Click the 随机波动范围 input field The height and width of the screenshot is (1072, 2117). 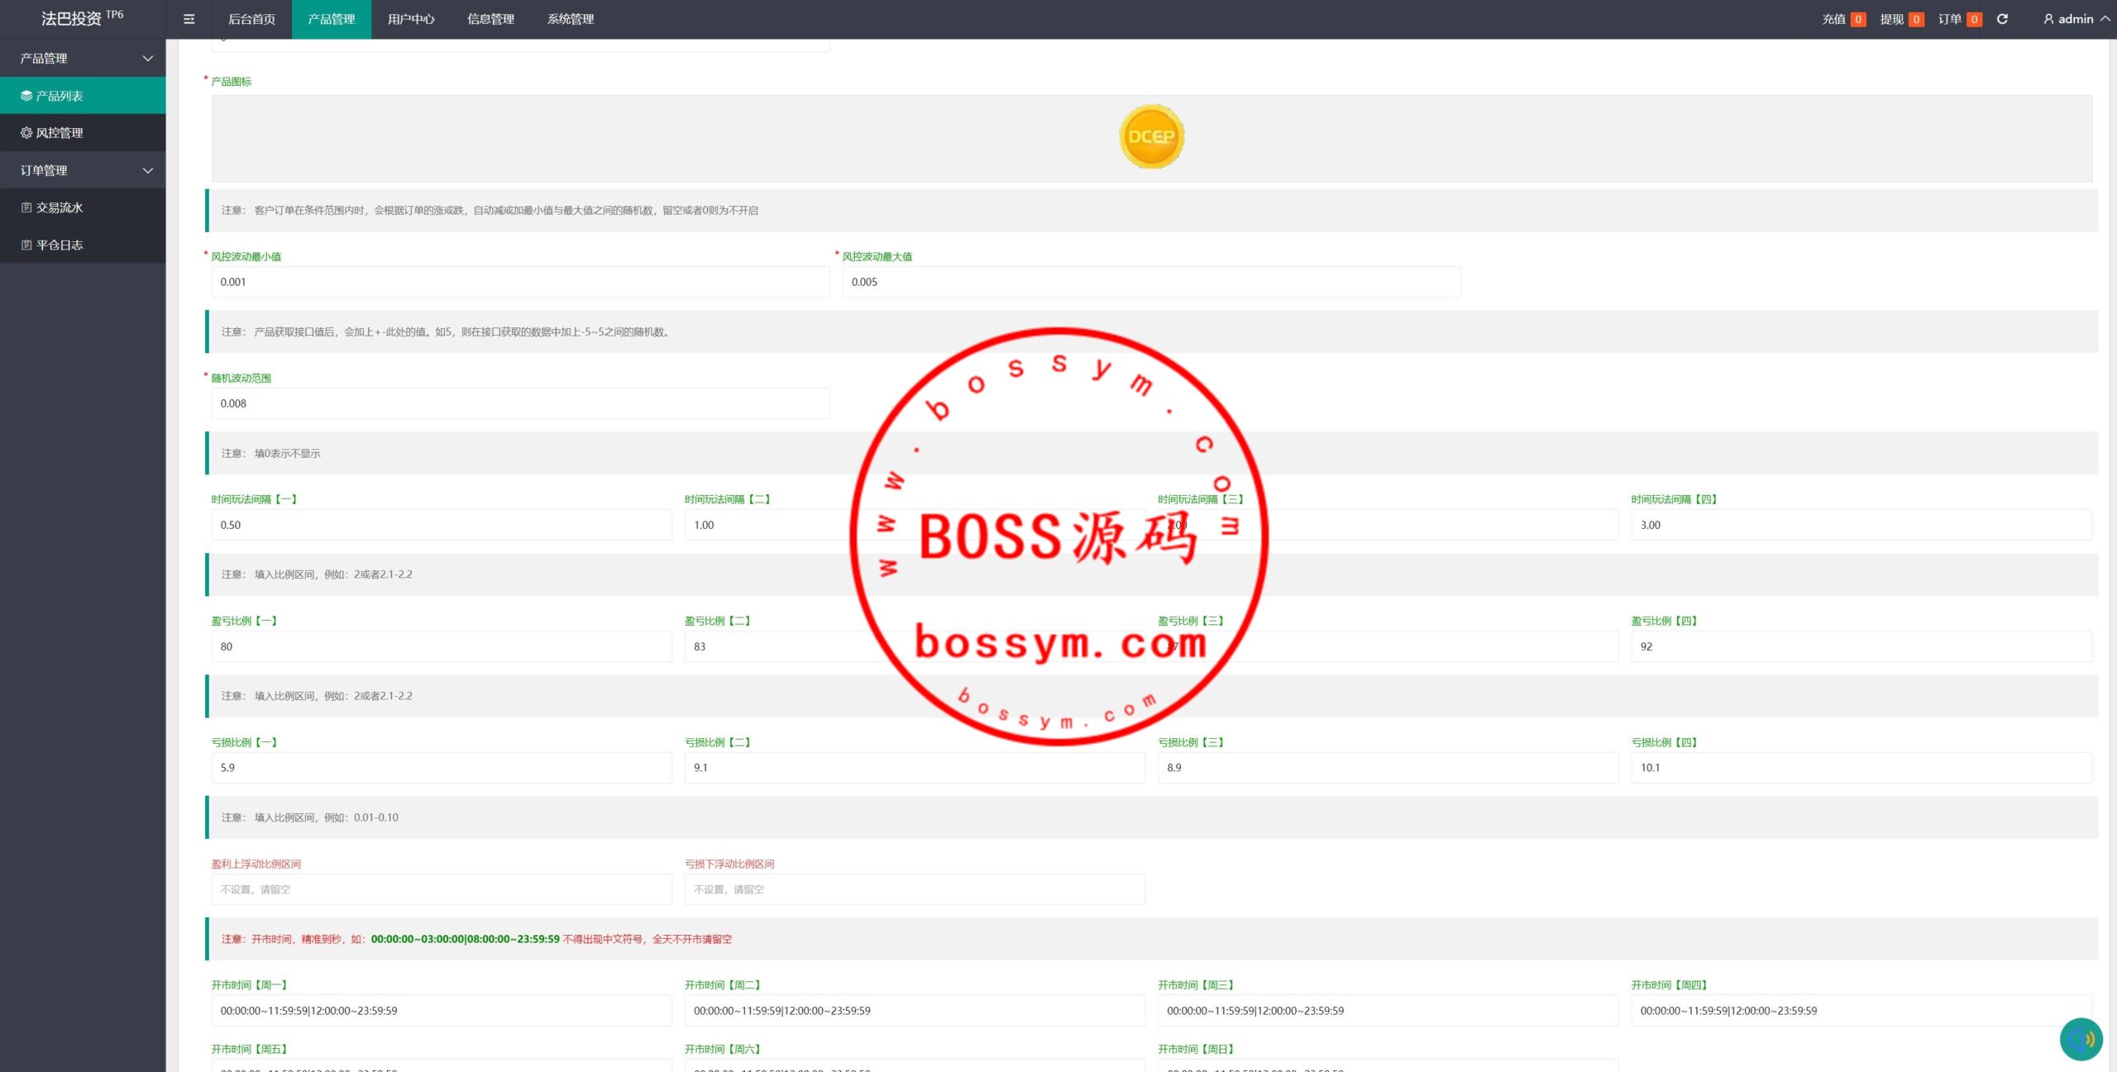click(x=520, y=403)
